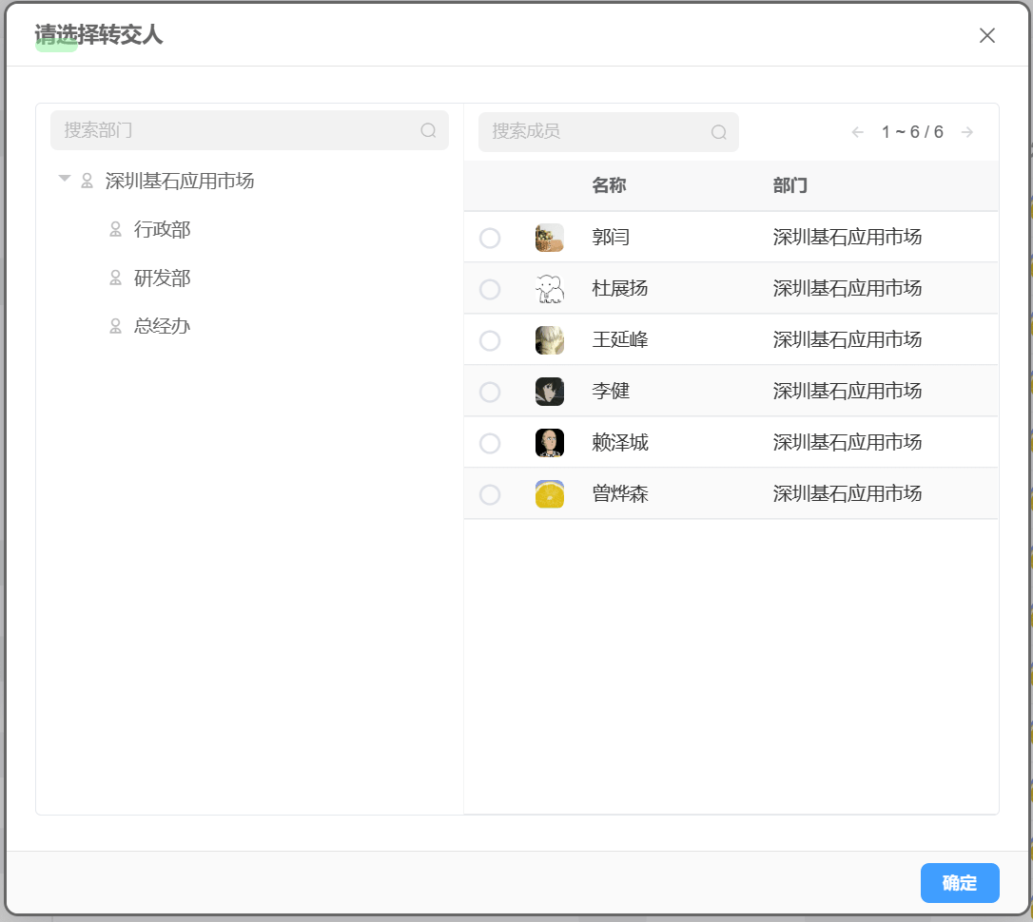
Task: Click the member search magnifier icon
Action: (719, 132)
